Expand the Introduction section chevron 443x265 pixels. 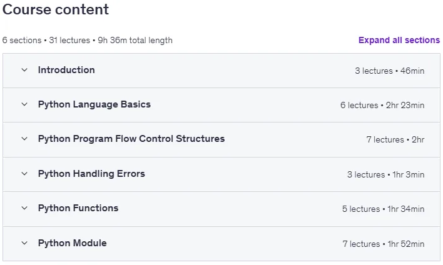tap(24, 70)
